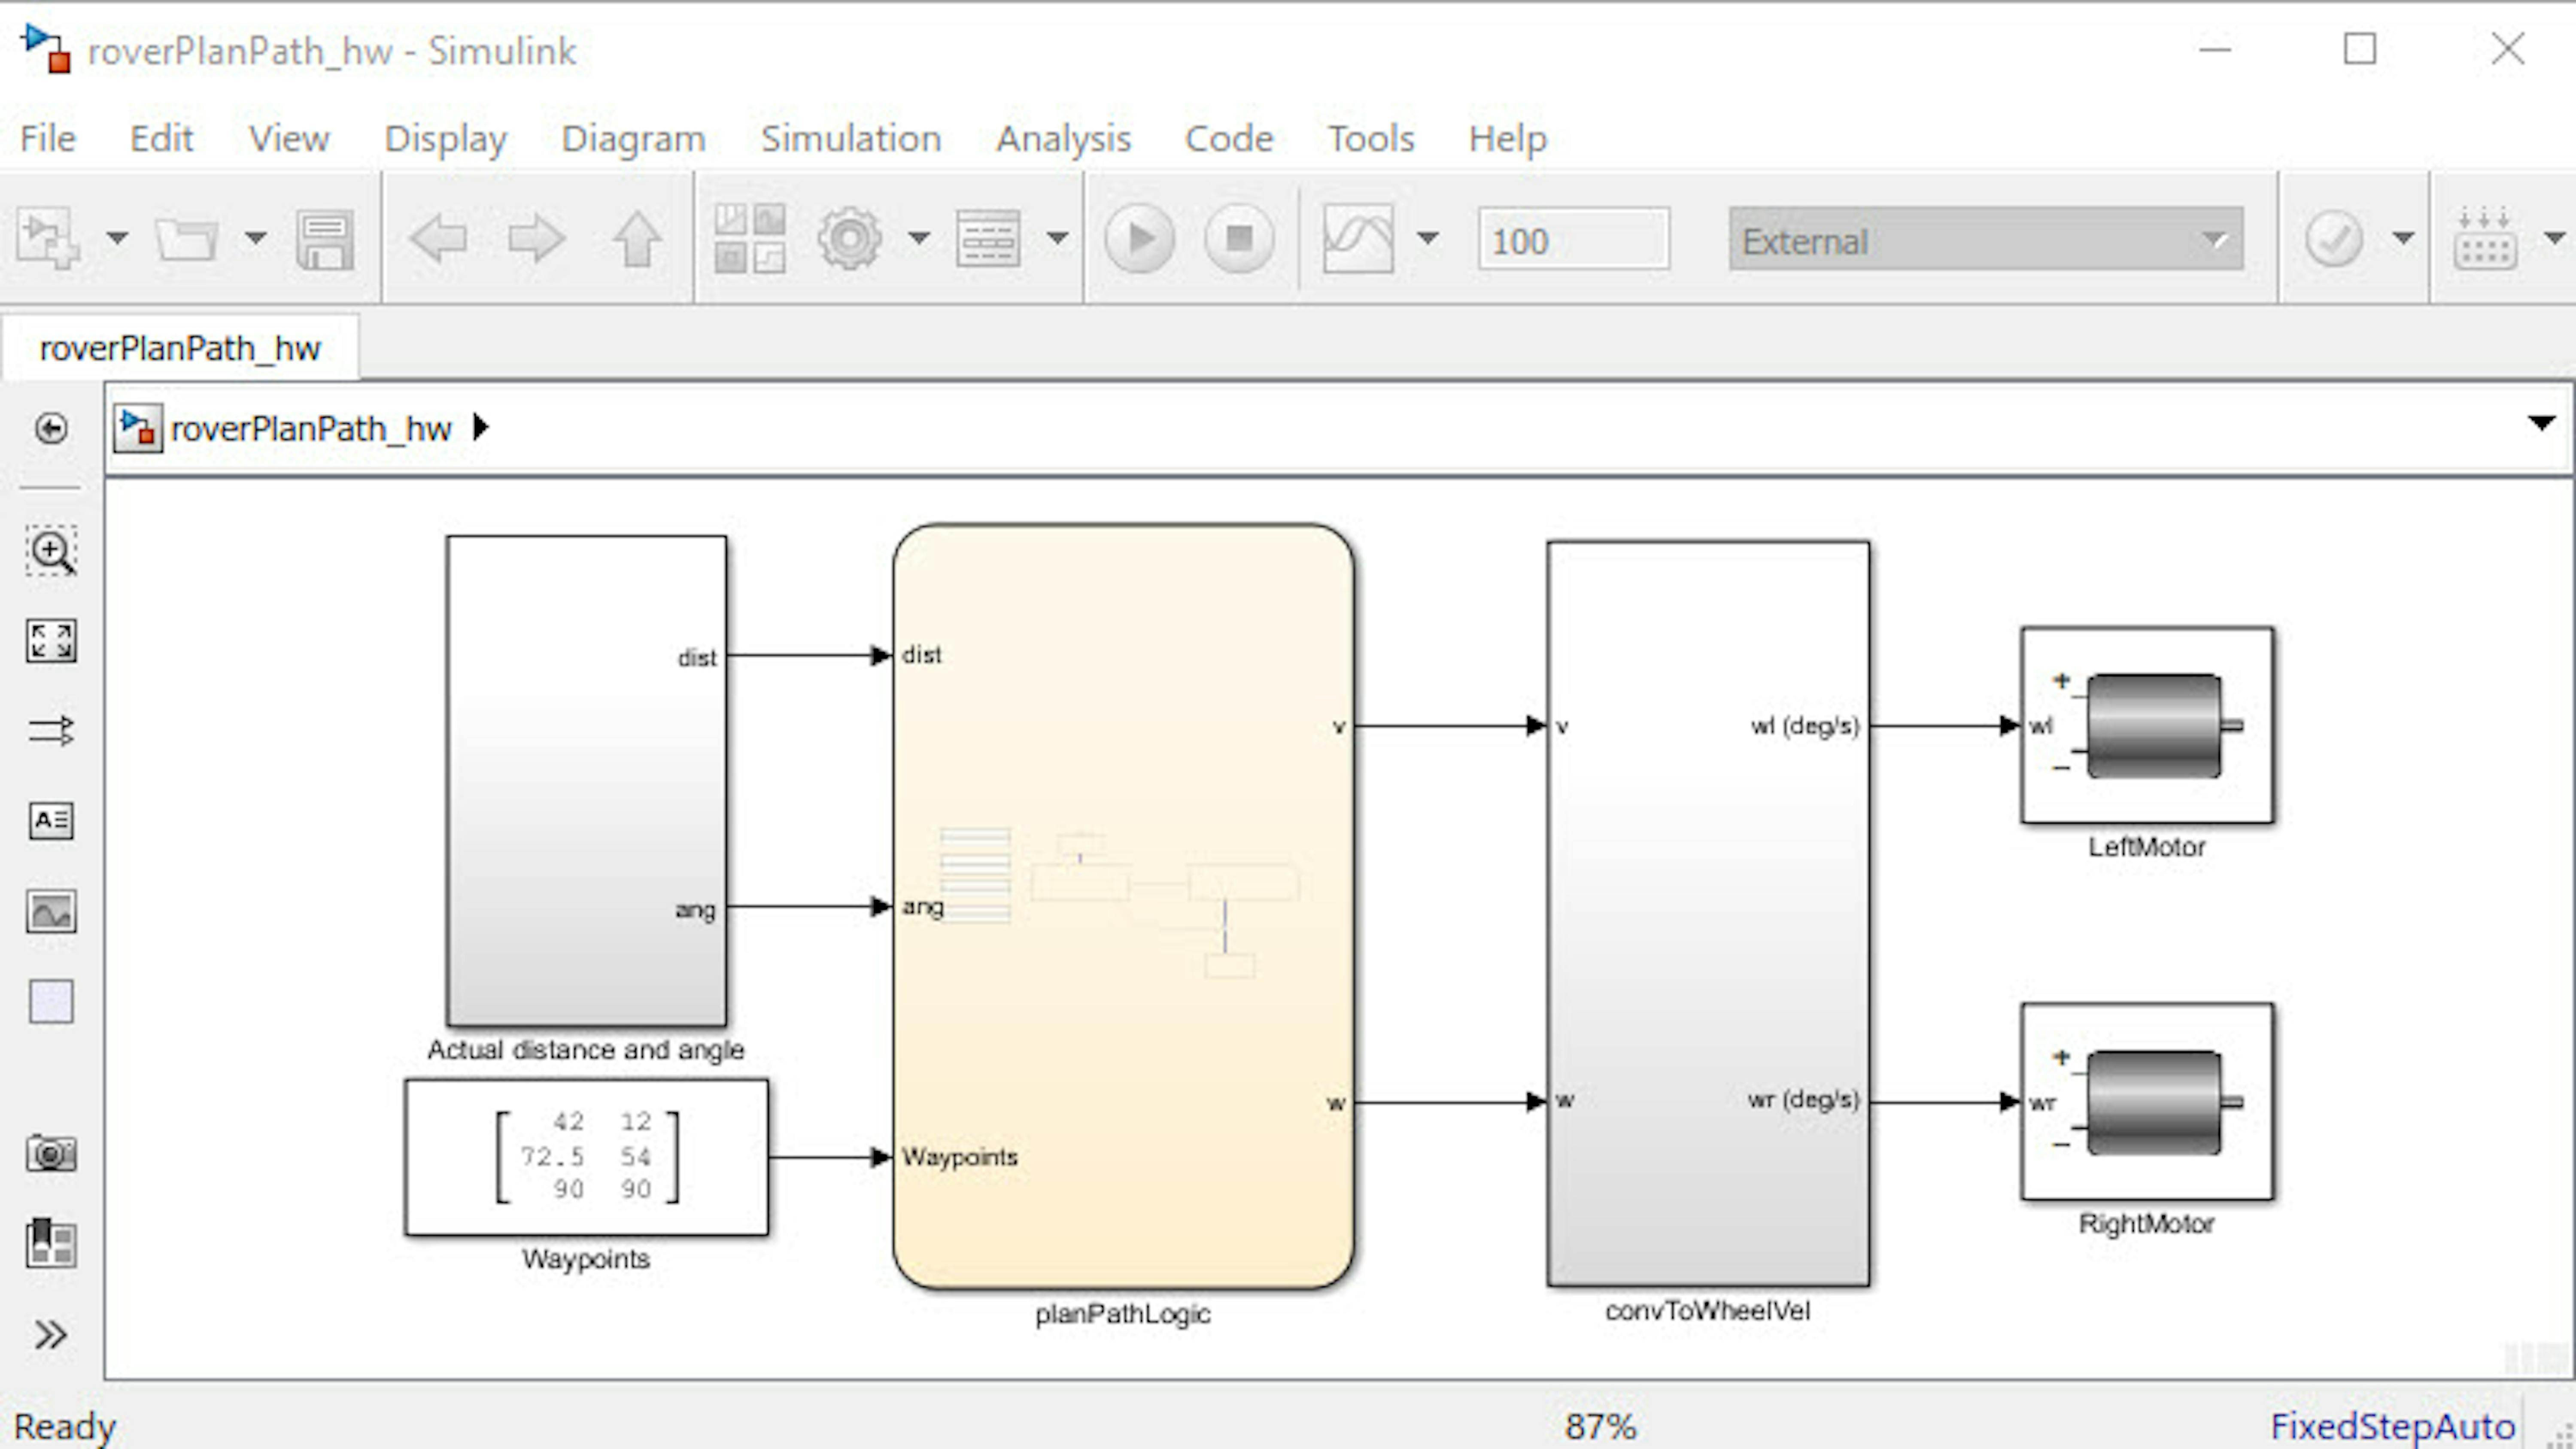2576x1449 pixels.
Task: Expand the palette with the double chevron
Action: (51, 1335)
